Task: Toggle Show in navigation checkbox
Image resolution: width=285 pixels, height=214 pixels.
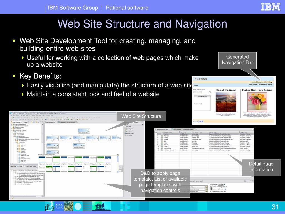Action: click(x=212, y=187)
